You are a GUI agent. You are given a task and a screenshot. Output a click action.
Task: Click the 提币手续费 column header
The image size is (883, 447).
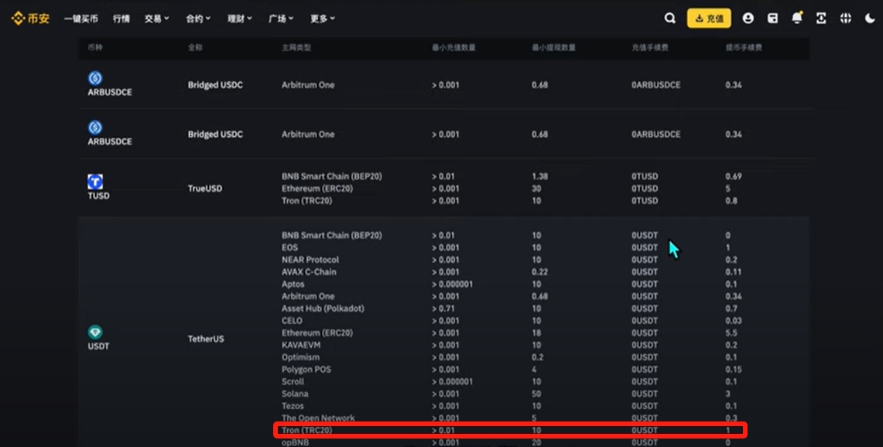[744, 48]
